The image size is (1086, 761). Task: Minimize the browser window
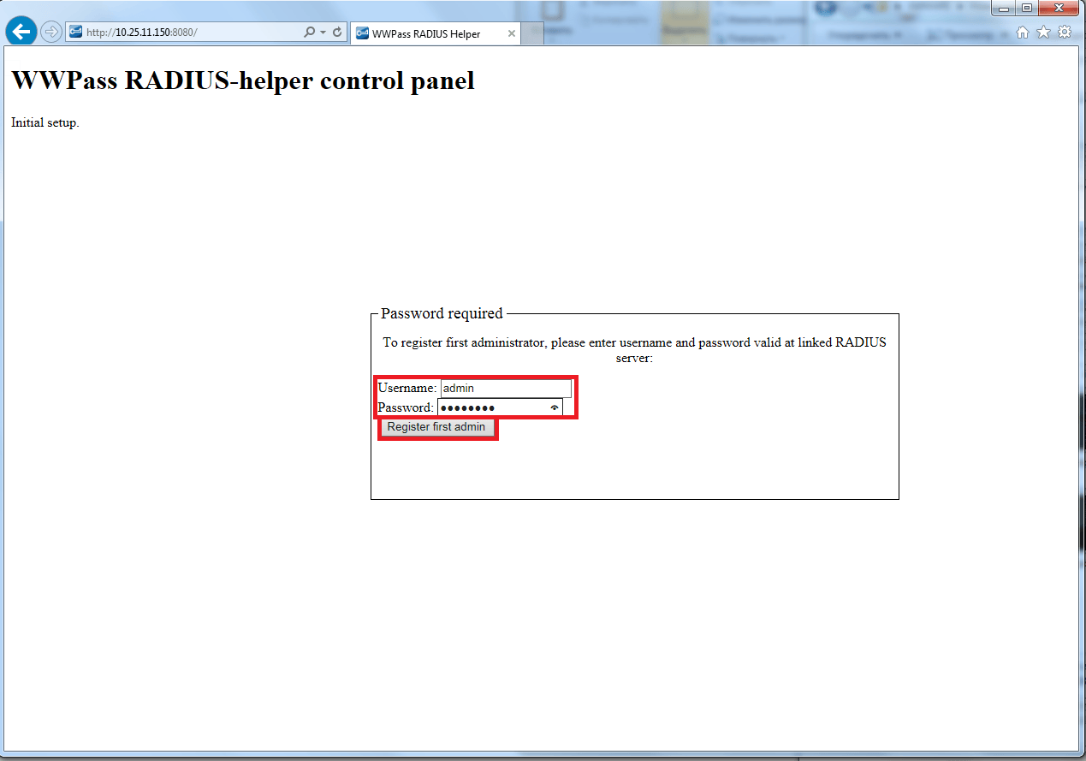1004,8
